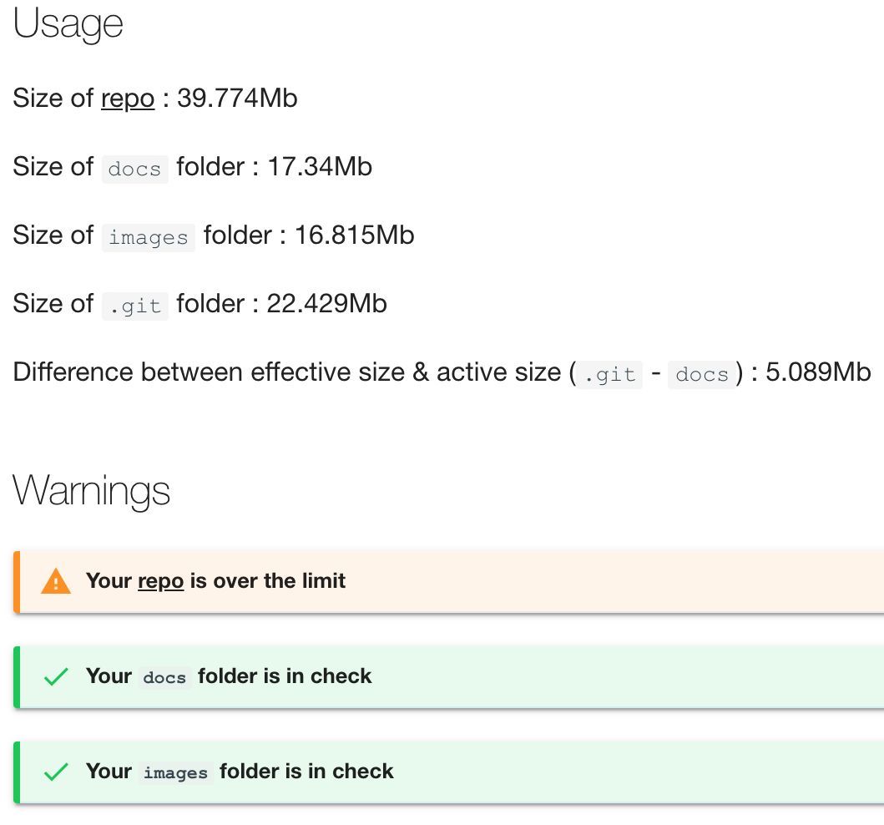The image size is (884, 825).
Task: Click the docs code tag in the Usage section
Action: click(x=134, y=169)
